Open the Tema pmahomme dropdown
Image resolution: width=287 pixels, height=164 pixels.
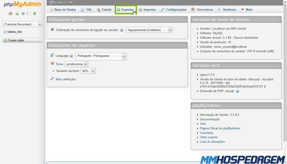[76, 64]
